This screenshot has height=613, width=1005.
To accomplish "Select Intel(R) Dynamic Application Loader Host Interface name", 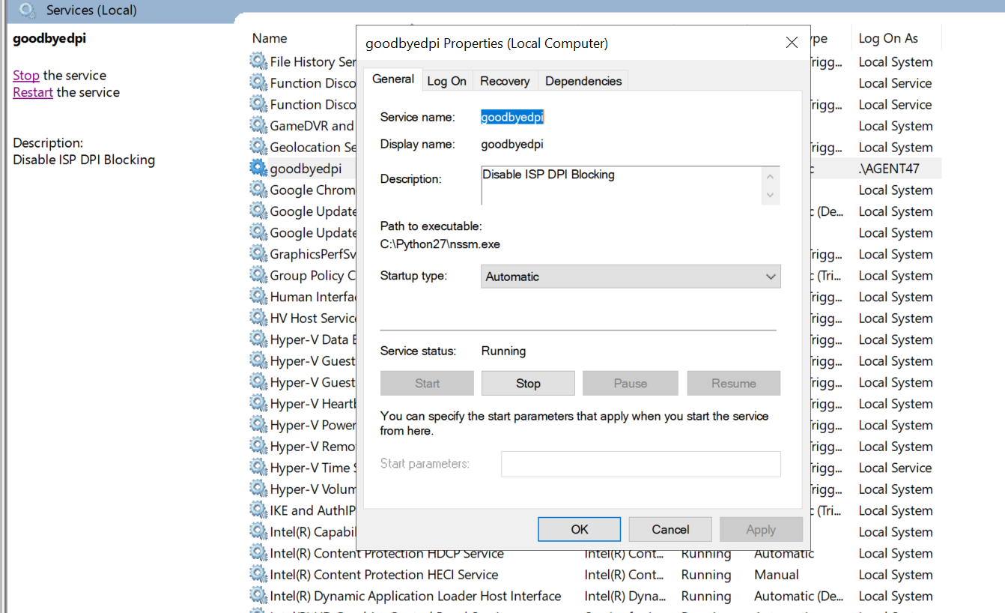I will [416, 596].
